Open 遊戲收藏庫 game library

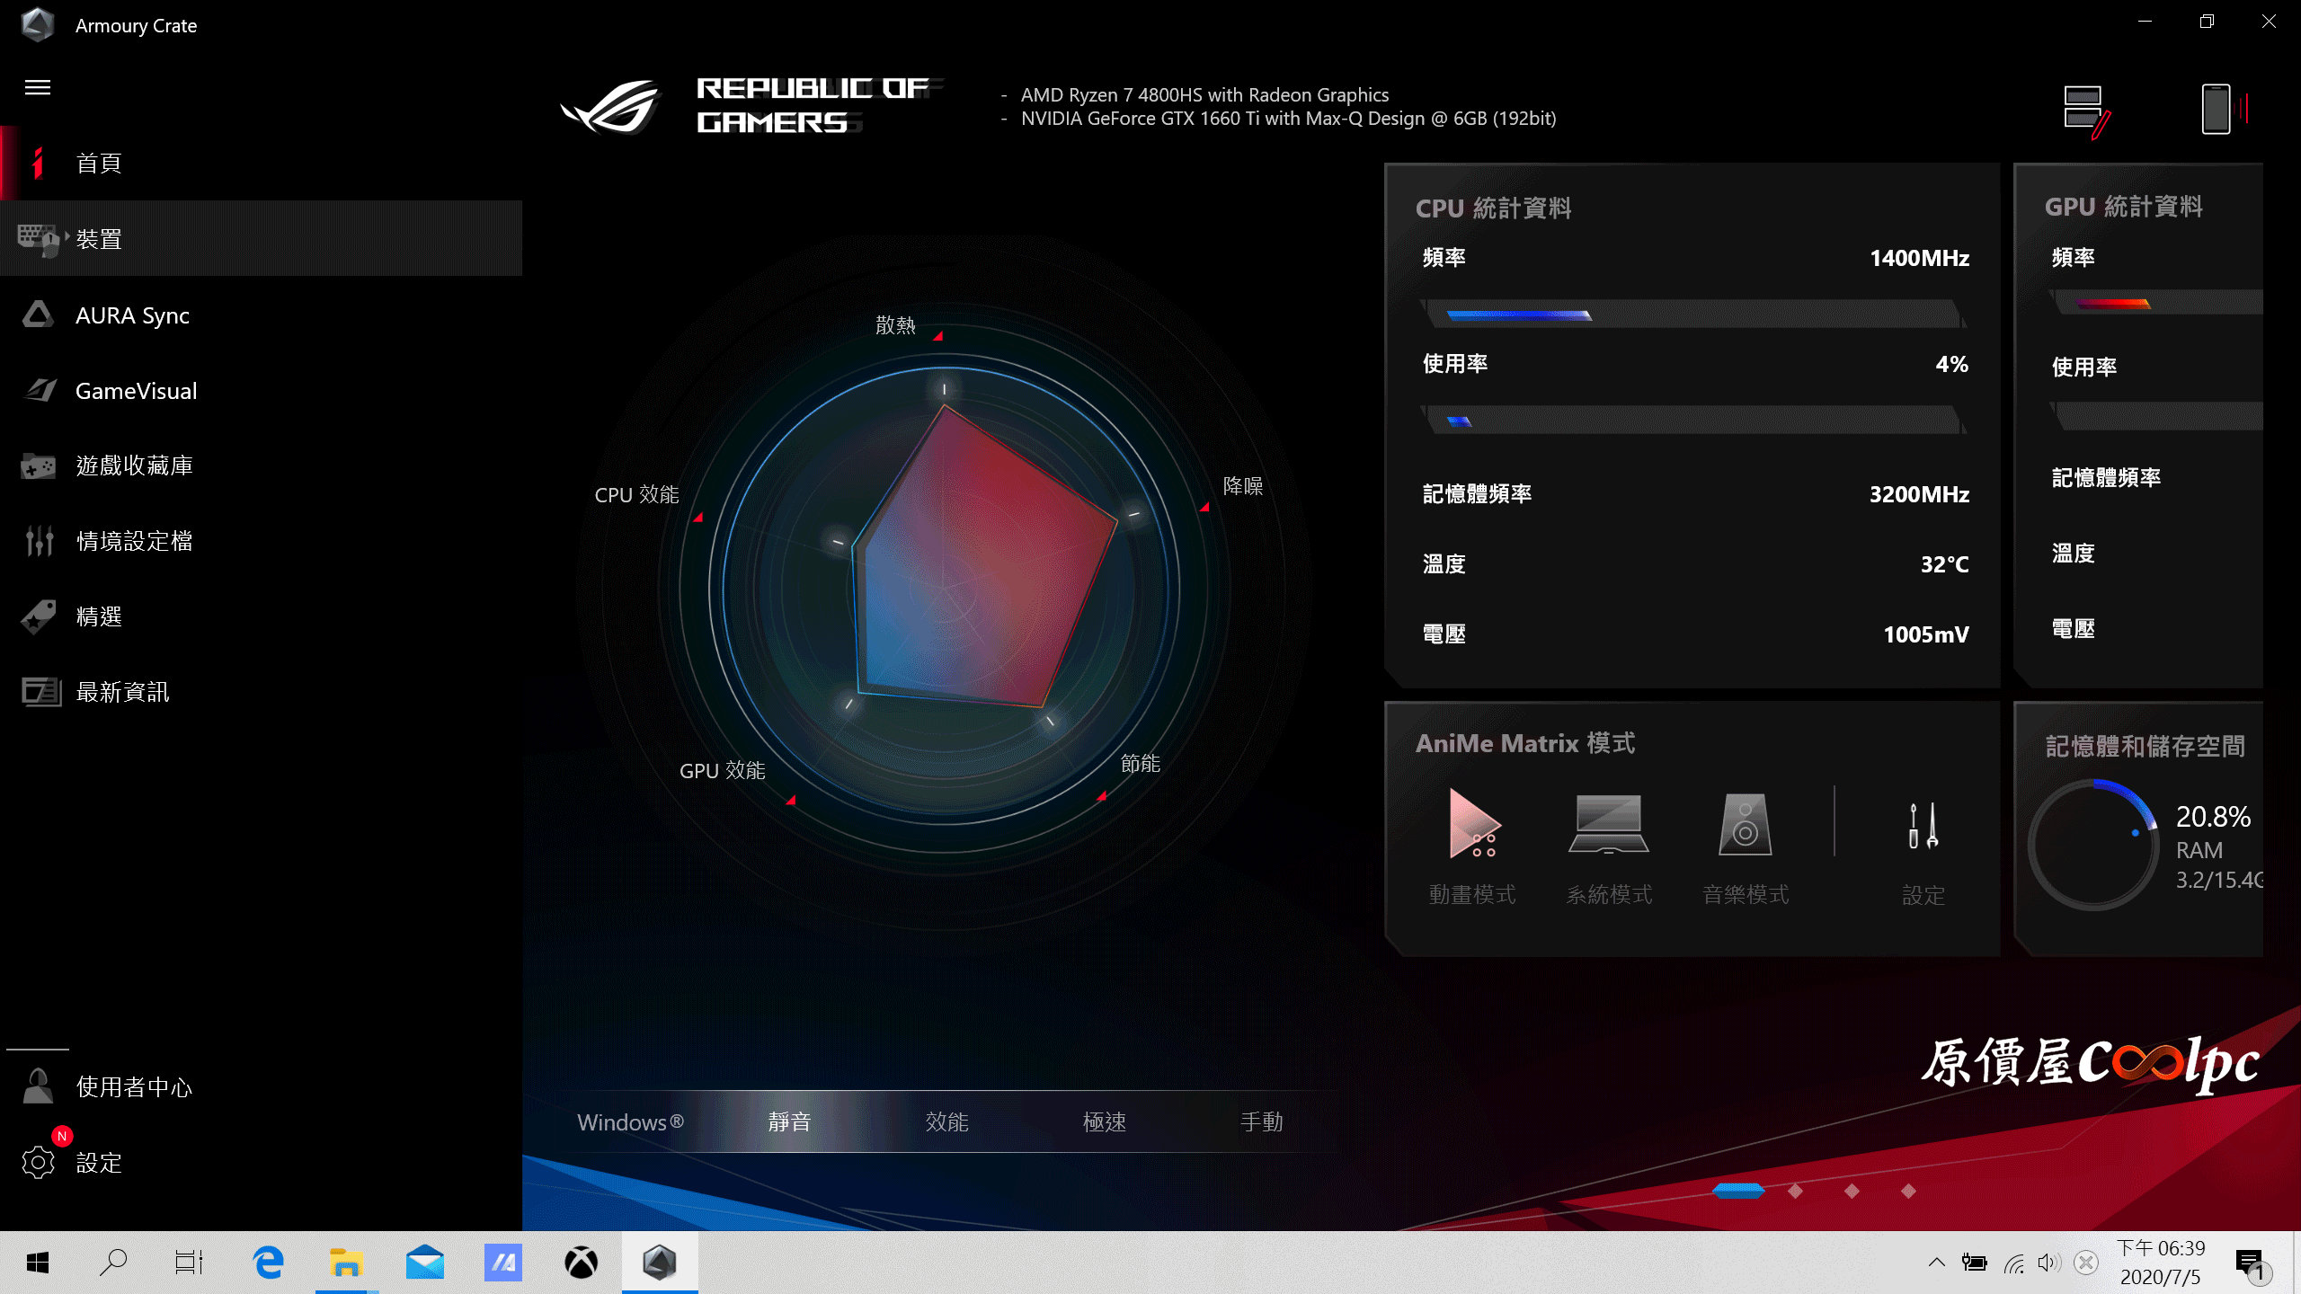pyautogui.click(x=261, y=465)
